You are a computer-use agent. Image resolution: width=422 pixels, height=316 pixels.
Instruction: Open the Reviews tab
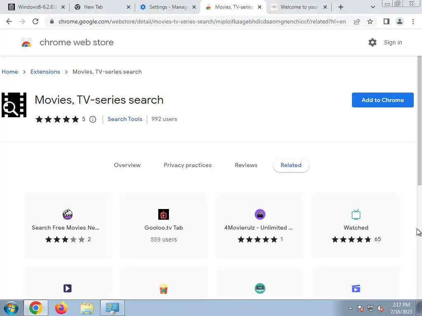246,165
